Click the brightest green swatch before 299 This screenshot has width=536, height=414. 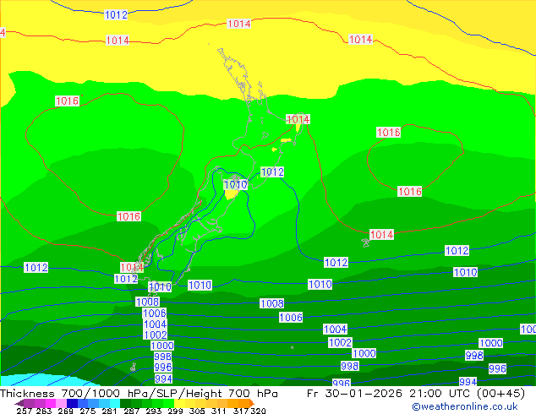[168, 403]
